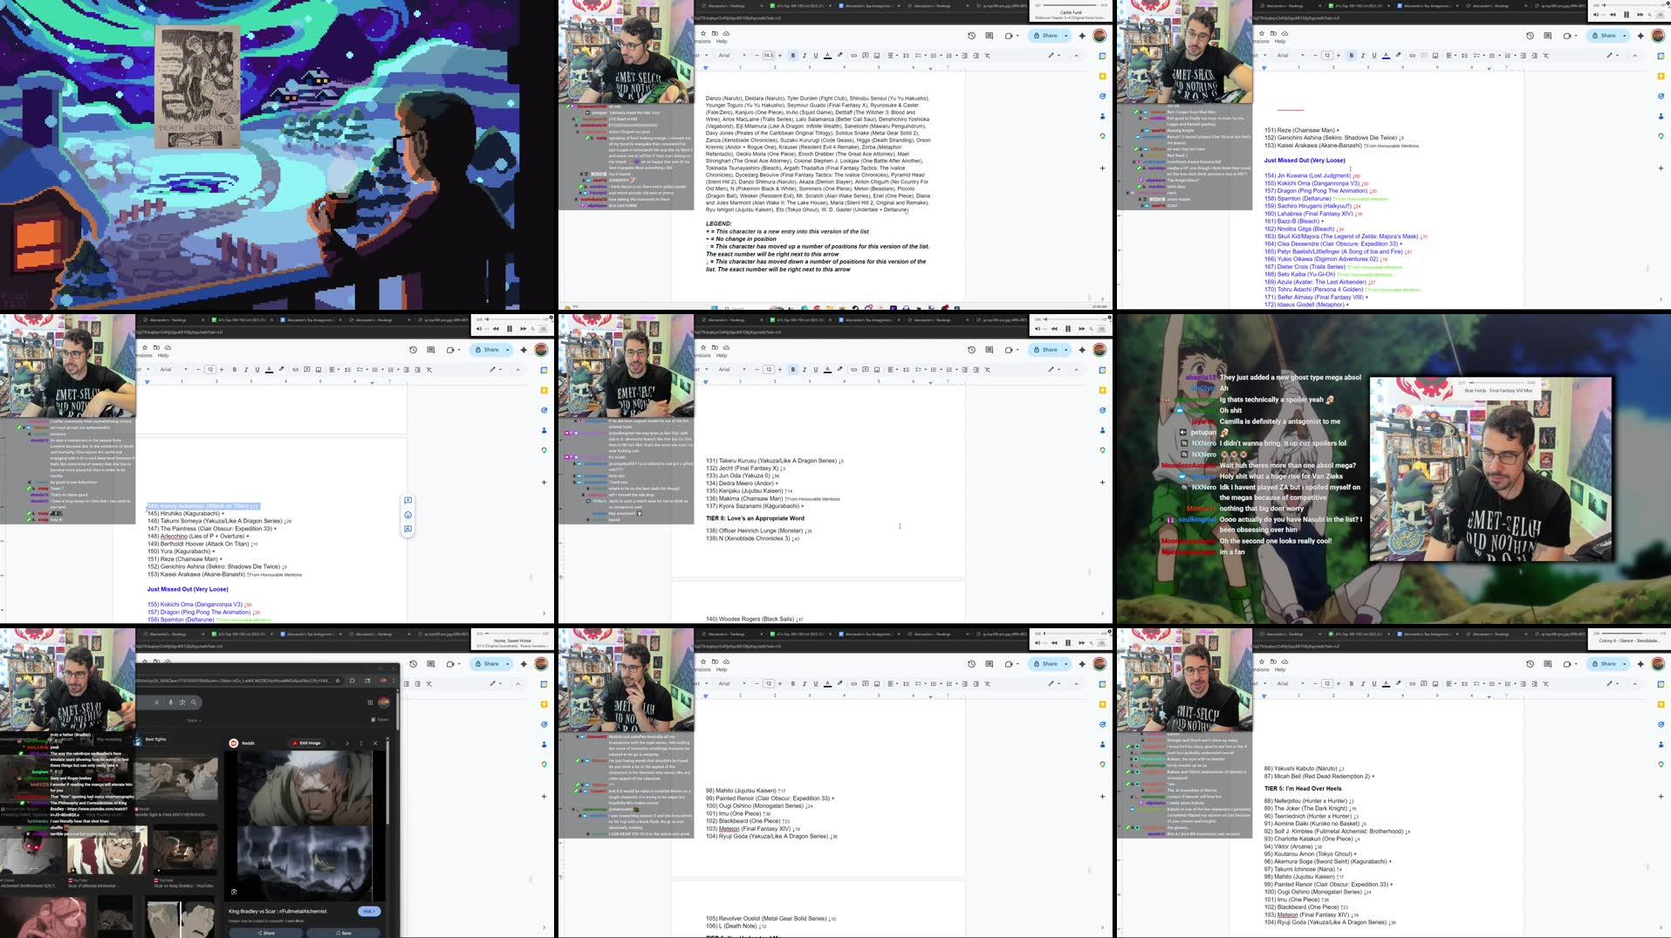
Task: Toggle underline formatting
Action: pyautogui.click(x=816, y=54)
